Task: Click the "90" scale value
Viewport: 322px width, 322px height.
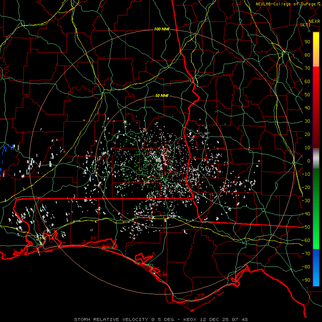Action: click(307, 42)
